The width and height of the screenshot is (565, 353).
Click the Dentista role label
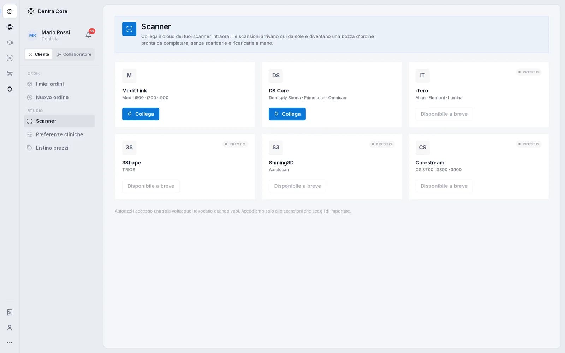pos(50,39)
